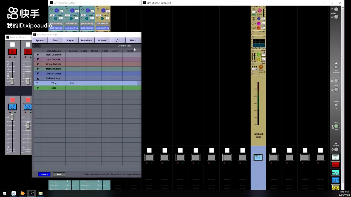
Task: Expand the Aux Outputs group
Action: tap(38, 59)
